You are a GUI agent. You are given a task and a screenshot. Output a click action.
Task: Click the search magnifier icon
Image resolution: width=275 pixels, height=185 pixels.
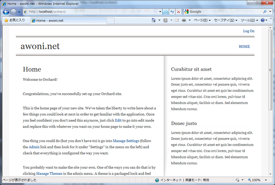pyautogui.click(x=265, y=12)
